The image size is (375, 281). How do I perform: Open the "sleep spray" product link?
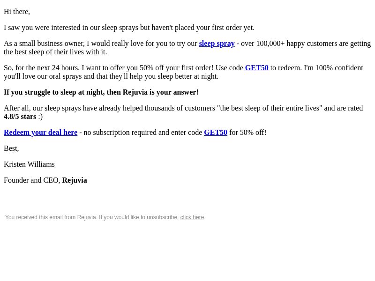pyautogui.click(x=217, y=44)
